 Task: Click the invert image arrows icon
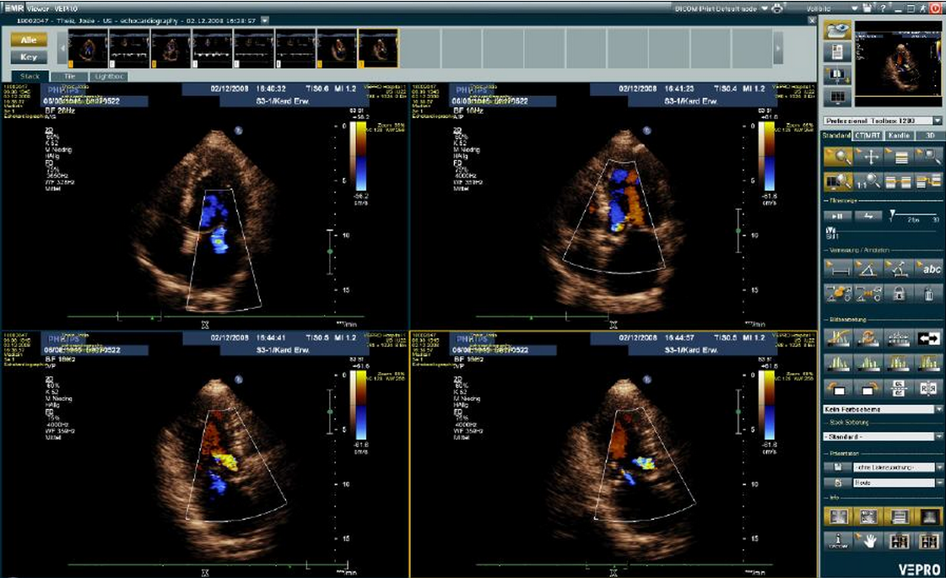[x=928, y=338]
